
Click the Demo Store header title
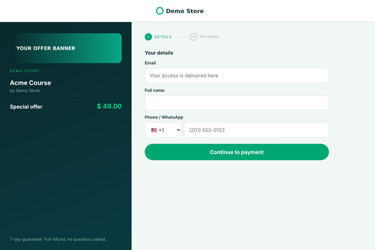[185, 11]
